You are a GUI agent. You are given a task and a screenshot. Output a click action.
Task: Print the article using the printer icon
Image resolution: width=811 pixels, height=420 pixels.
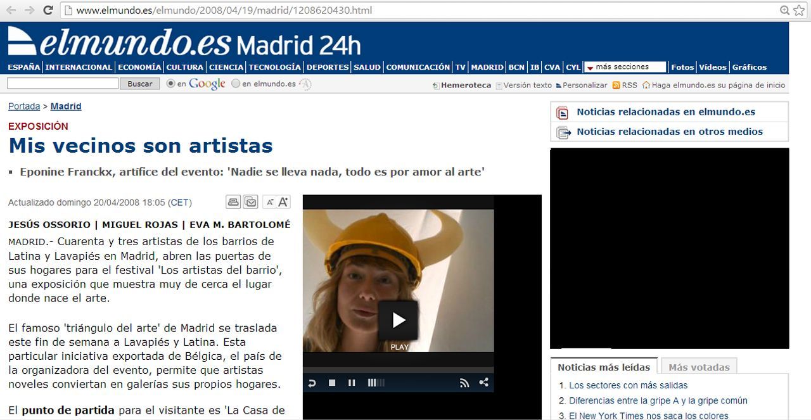[233, 202]
